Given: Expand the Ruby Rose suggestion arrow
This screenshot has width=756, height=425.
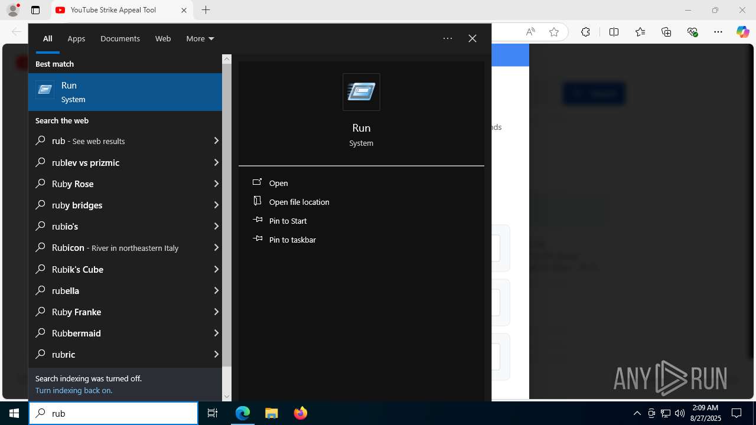Looking at the screenshot, I should coord(216,184).
